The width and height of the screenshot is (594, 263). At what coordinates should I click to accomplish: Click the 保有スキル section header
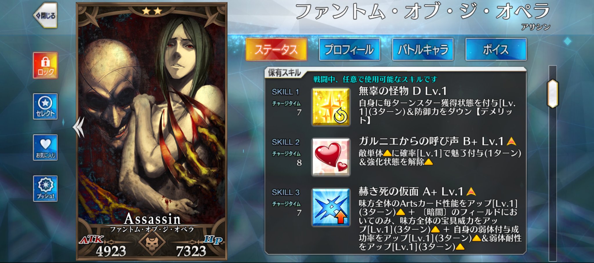(x=284, y=73)
